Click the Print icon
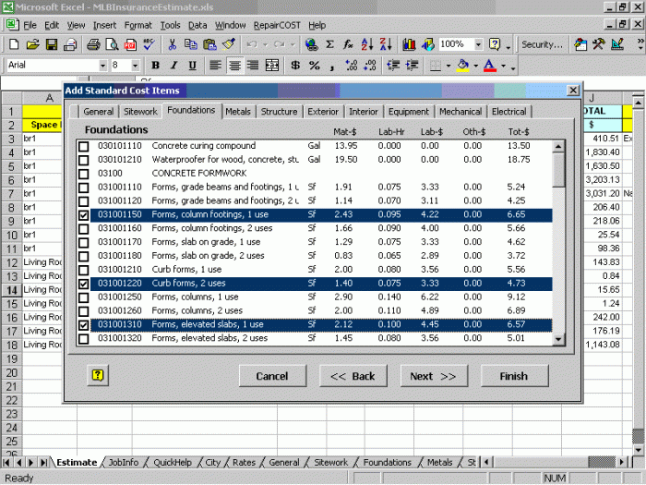This screenshot has height=485, width=646. click(93, 44)
